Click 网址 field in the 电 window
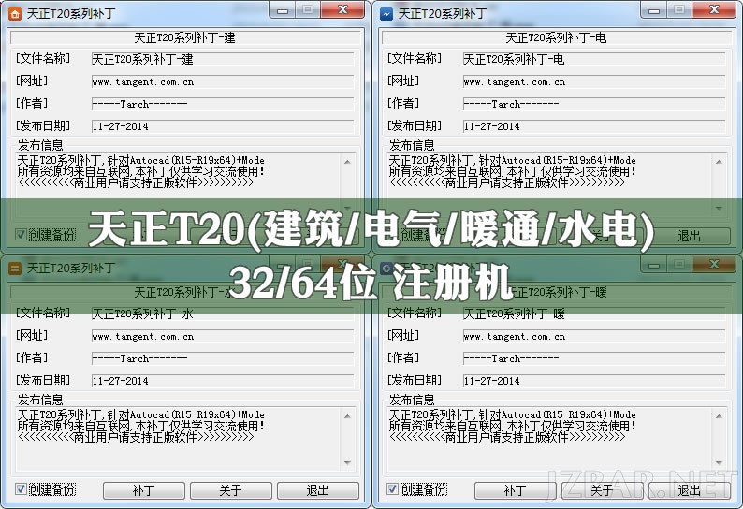This screenshot has height=509, width=743. pyautogui.click(x=594, y=81)
